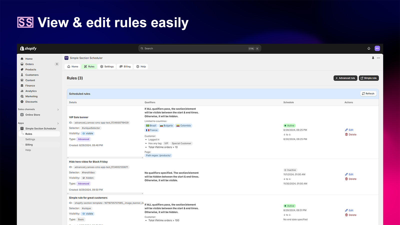Click the France country tag
400x225 pixels.
[x=152, y=130]
